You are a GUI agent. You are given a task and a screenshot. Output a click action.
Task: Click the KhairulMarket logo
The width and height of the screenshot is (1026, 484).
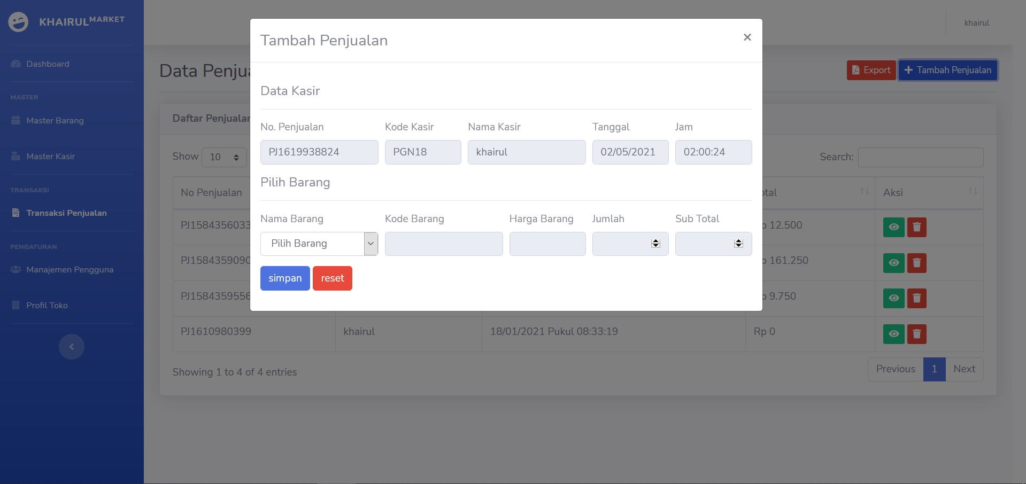[x=66, y=21]
